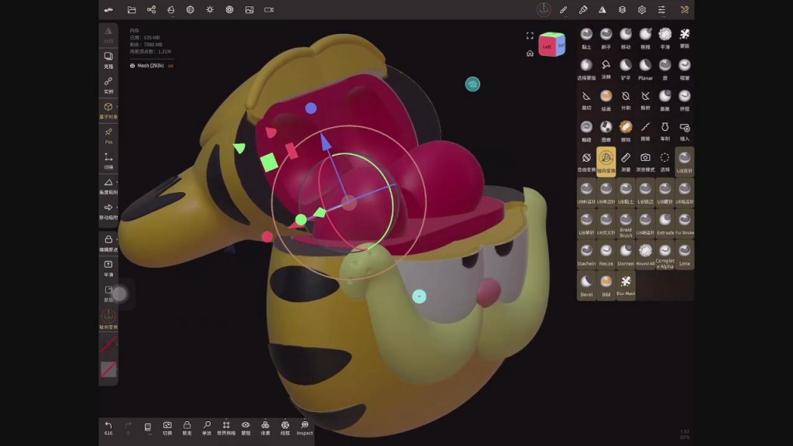Reset view with the home icon
Screen dimensions: 793x446
pyautogui.click(x=530, y=53)
